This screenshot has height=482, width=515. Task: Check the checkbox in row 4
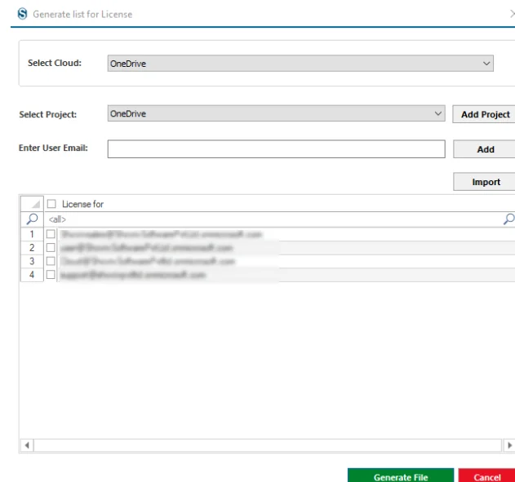coord(51,274)
